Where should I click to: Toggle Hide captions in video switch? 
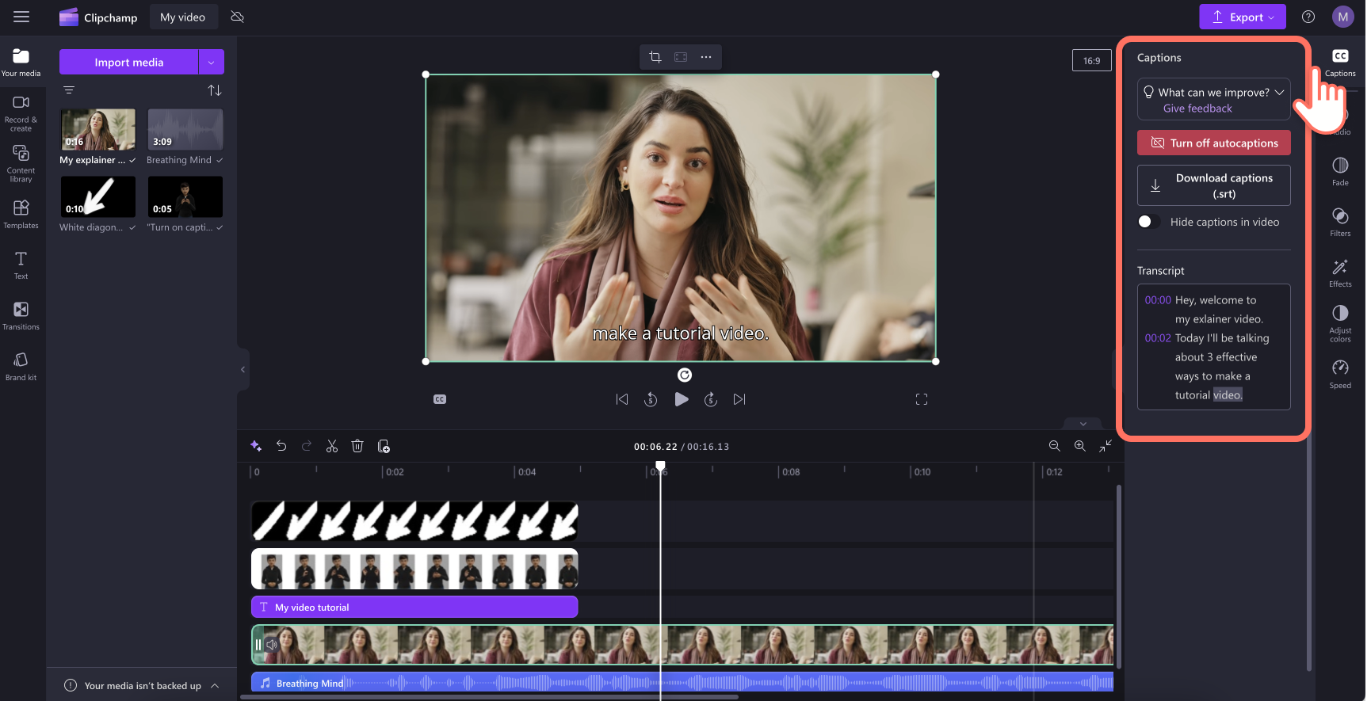[1148, 222]
